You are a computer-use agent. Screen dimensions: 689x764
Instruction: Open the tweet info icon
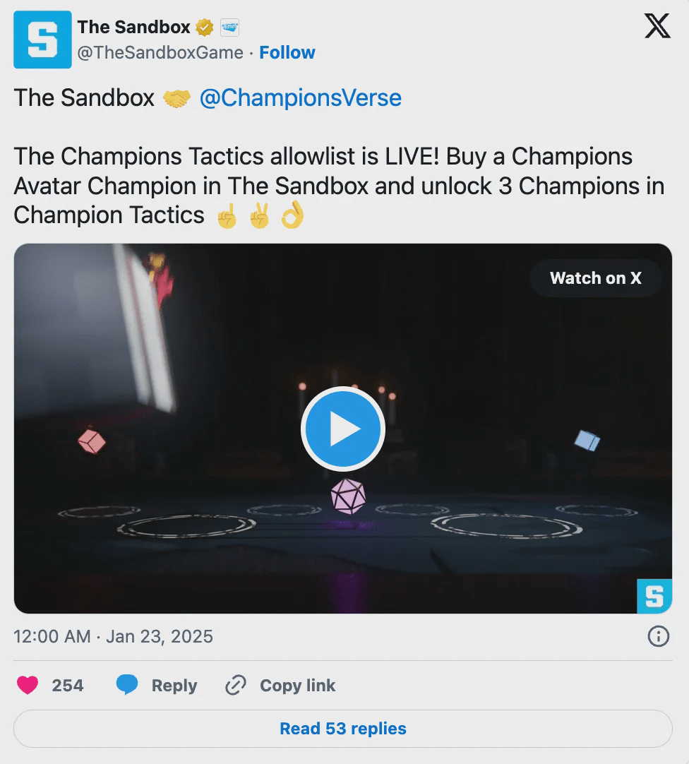click(x=659, y=636)
